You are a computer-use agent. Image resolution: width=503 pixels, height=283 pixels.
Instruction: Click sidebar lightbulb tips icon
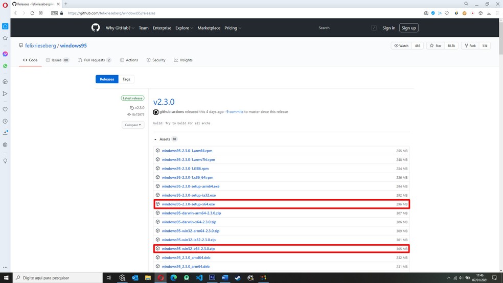[x=5, y=161]
